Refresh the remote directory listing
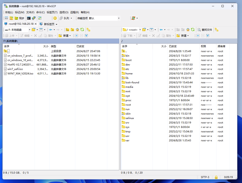Screen dimensions: 242x183 193,30
